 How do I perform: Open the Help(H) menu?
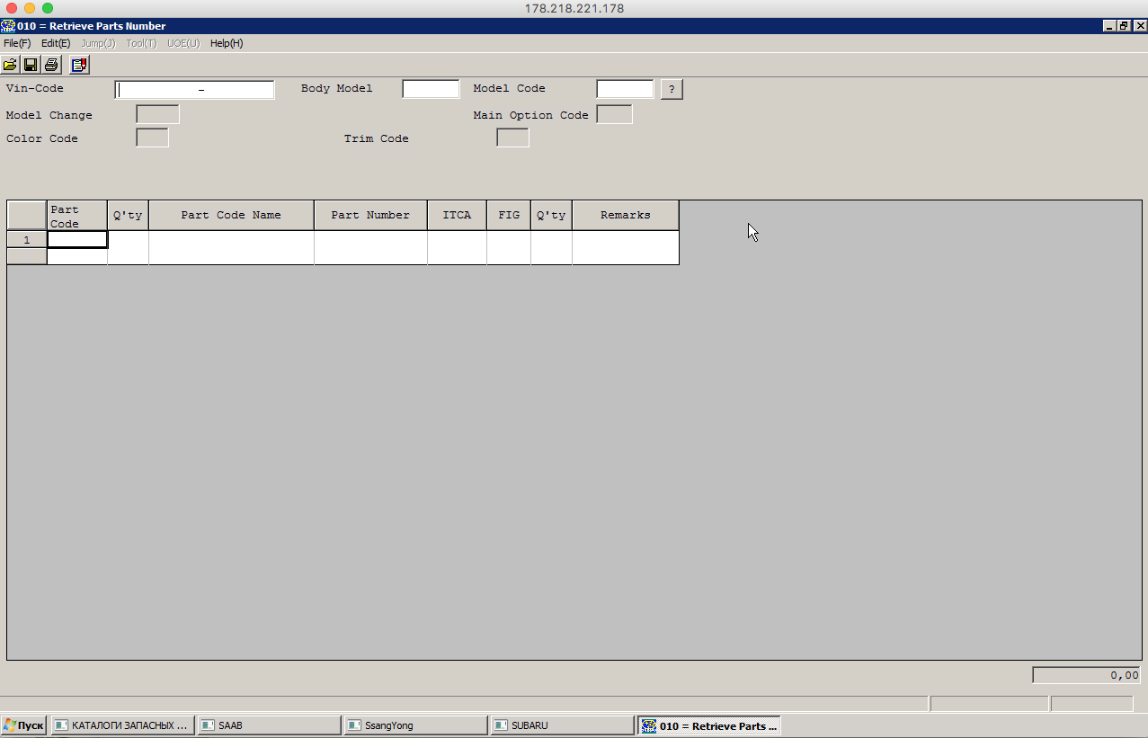227,43
